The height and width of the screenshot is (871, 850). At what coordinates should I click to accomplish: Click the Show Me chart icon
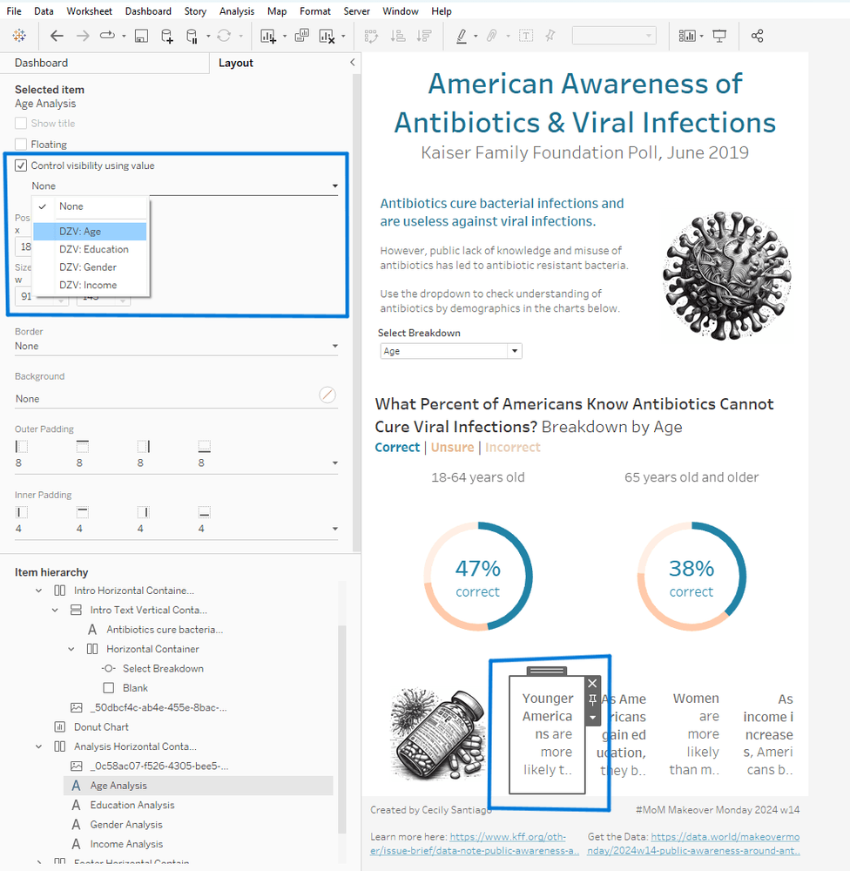[x=687, y=36]
